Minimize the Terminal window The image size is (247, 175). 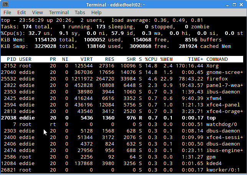(x=227, y=5)
